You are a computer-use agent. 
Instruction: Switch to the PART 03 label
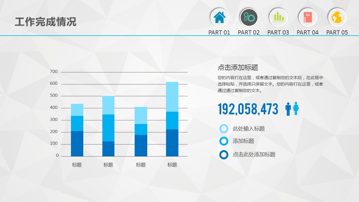pos(278,33)
